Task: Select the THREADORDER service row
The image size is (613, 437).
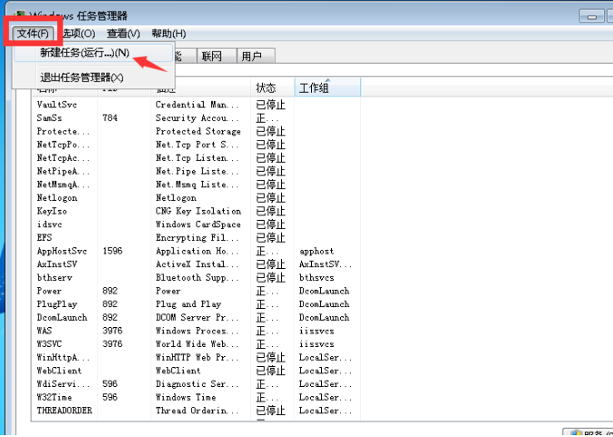Action: 65,411
